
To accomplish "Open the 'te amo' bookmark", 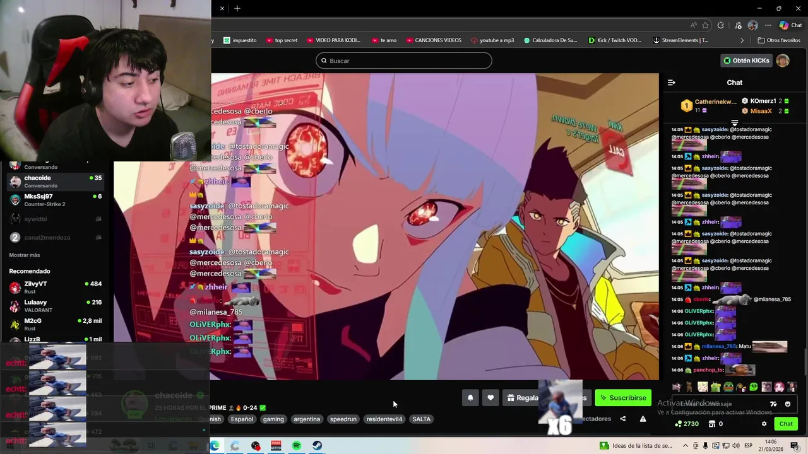I will pyautogui.click(x=384, y=40).
